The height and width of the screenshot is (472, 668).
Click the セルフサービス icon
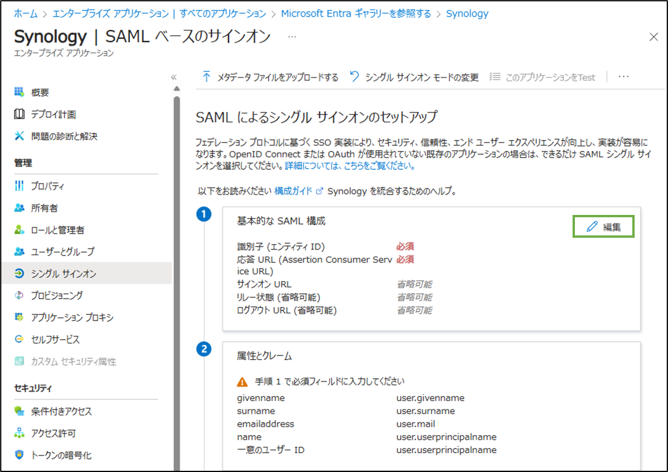pos(19,339)
